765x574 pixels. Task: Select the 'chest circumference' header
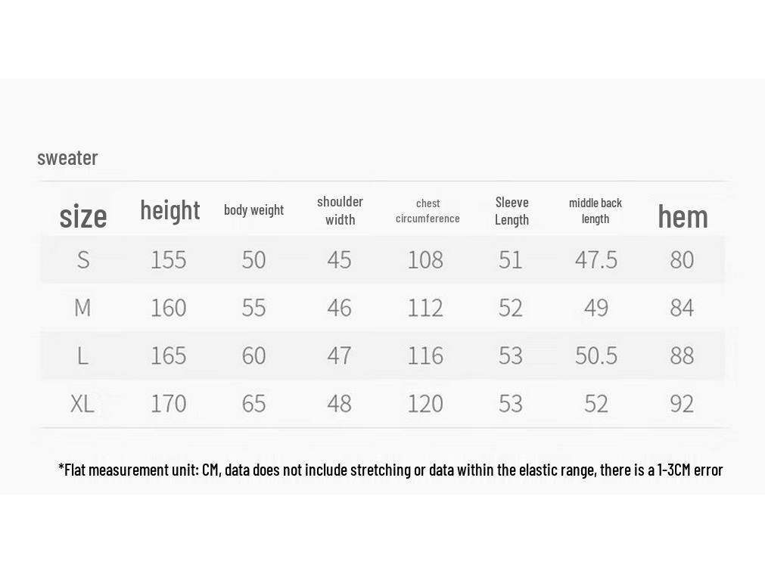[x=428, y=211]
